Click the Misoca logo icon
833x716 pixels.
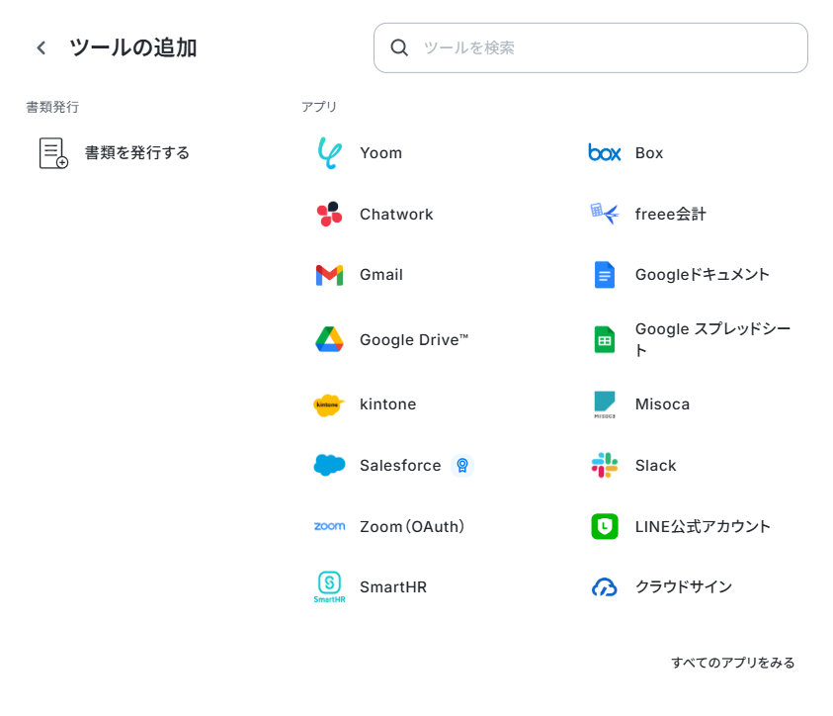[605, 404]
